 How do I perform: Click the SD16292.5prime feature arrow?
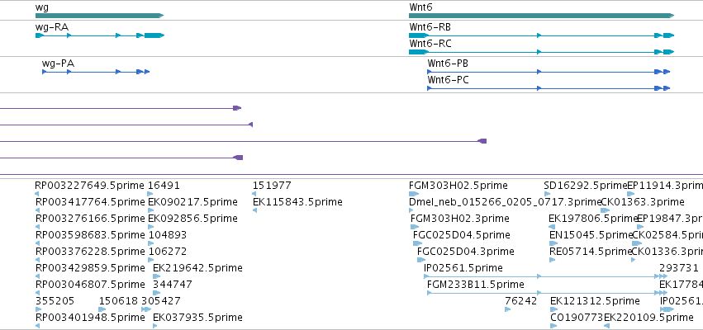pyautogui.click(x=547, y=194)
